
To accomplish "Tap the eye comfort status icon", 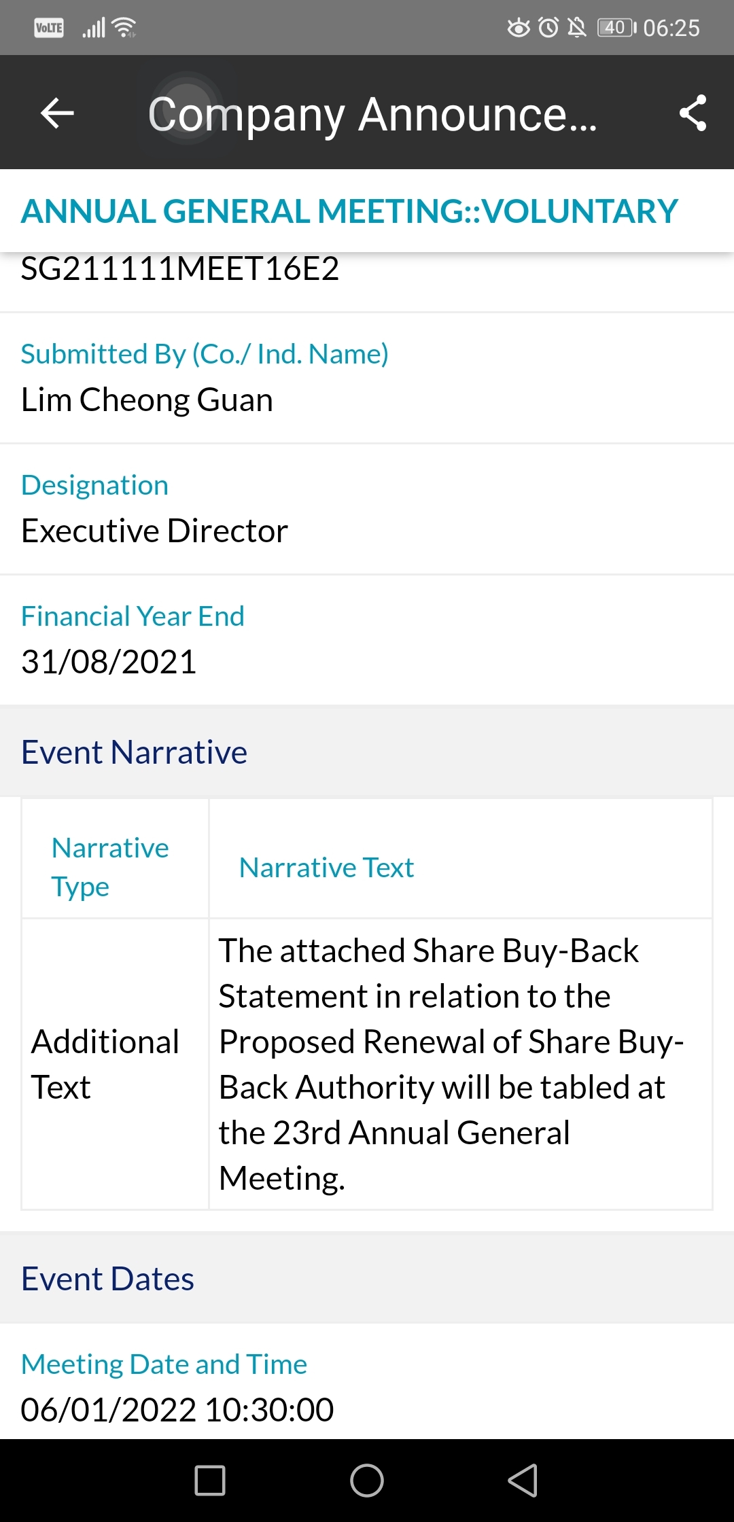I will (519, 27).
